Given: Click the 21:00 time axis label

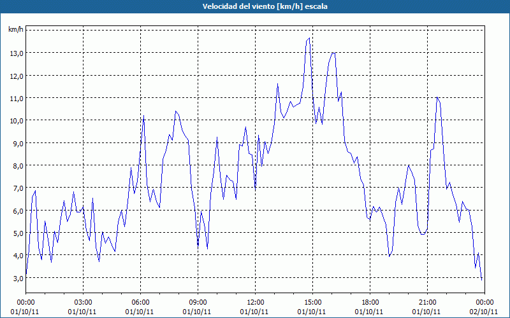Looking at the screenshot, I should point(427,303).
